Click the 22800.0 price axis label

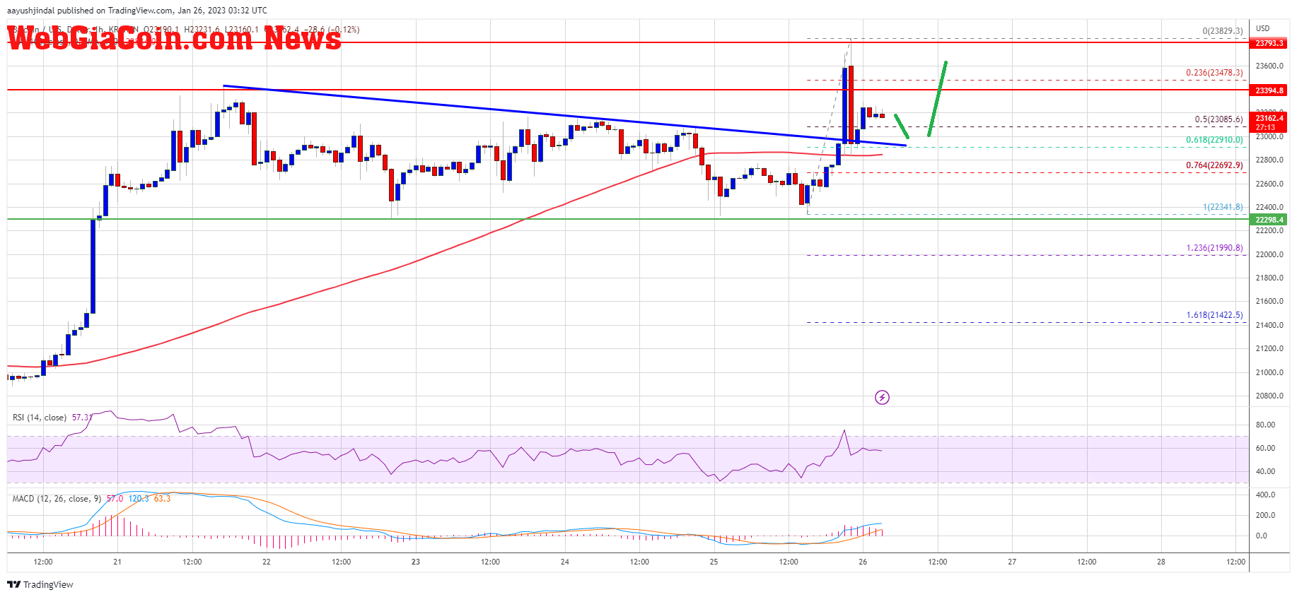1269,160
